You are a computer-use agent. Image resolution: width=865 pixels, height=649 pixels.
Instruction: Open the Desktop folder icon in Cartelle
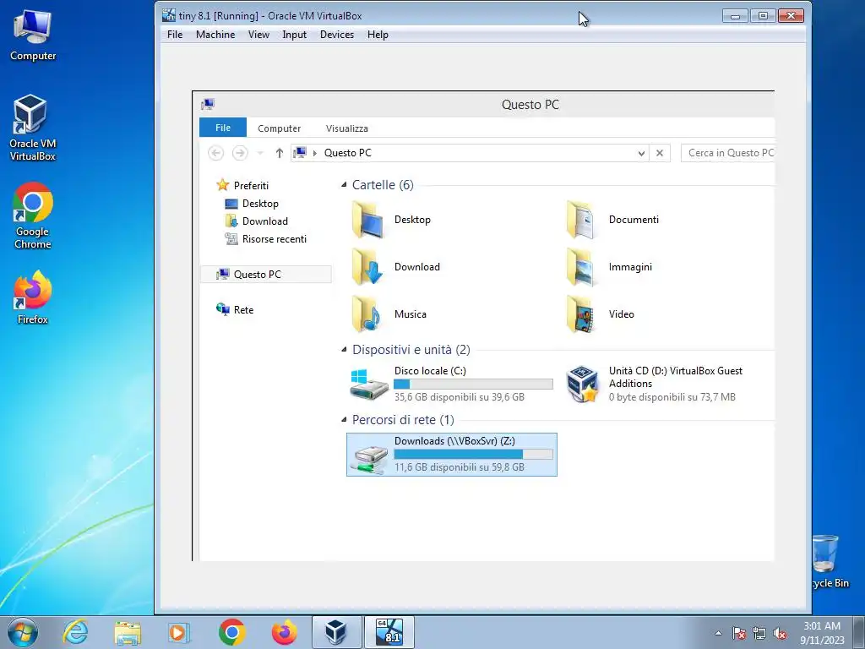pyautogui.click(x=368, y=221)
